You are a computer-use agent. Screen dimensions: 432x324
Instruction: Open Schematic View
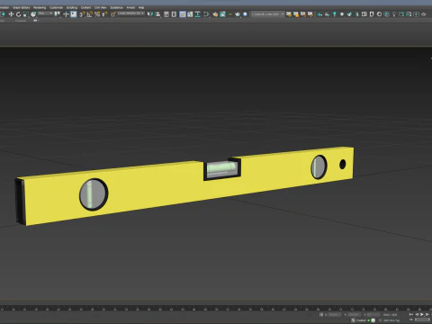(198, 14)
